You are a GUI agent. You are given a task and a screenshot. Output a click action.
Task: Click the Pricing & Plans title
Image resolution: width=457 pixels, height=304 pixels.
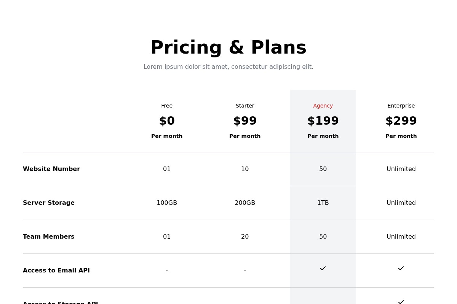point(228,47)
